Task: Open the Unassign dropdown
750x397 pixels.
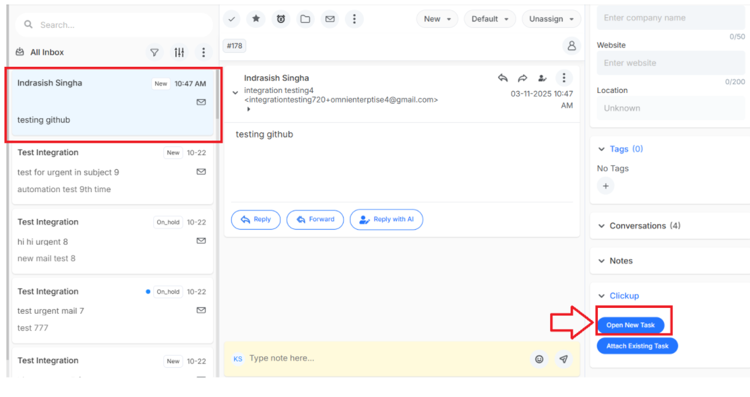Action: (x=551, y=19)
